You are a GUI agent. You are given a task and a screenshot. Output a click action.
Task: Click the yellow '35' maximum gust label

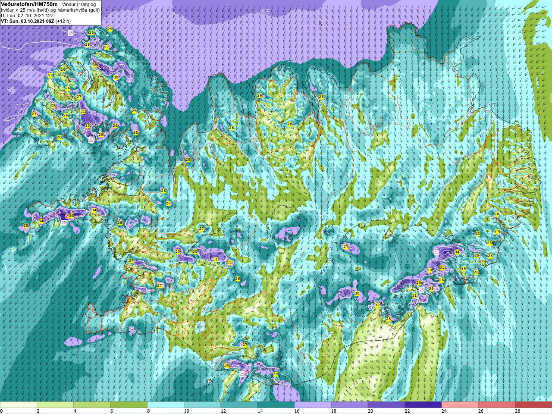tap(95, 65)
